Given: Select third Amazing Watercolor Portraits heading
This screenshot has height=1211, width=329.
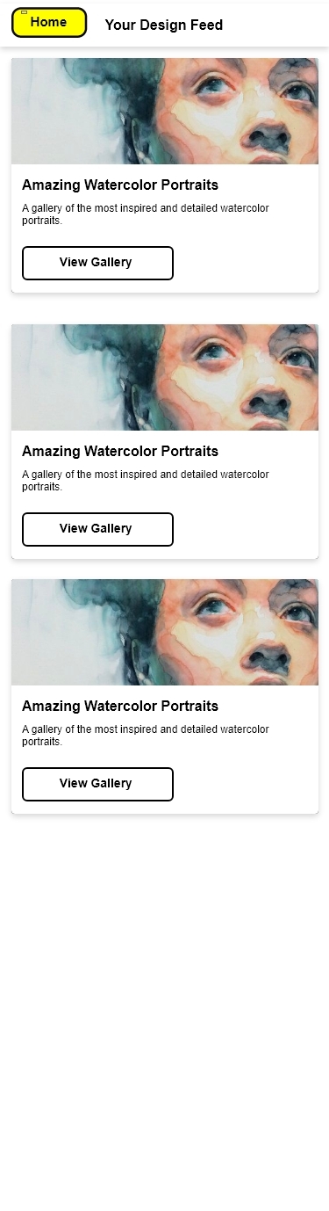Looking at the screenshot, I should pos(120,706).
